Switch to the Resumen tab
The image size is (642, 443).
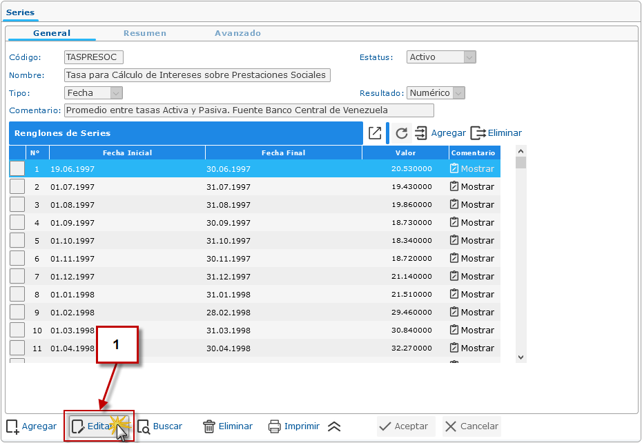click(145, 33)
